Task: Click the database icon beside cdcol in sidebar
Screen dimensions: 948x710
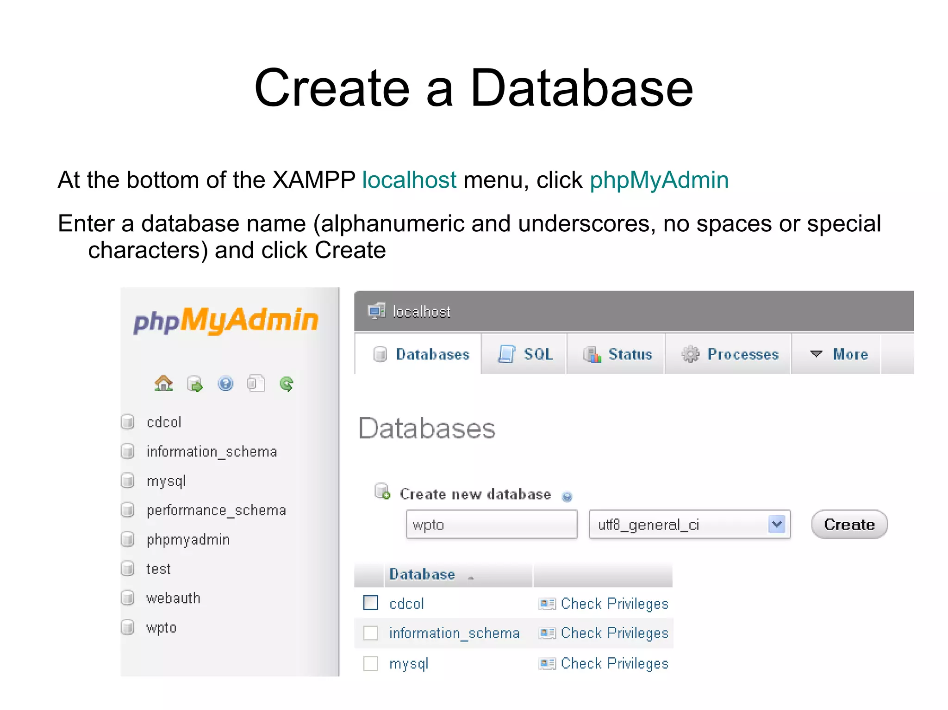Action: click(x=128, y=422)
